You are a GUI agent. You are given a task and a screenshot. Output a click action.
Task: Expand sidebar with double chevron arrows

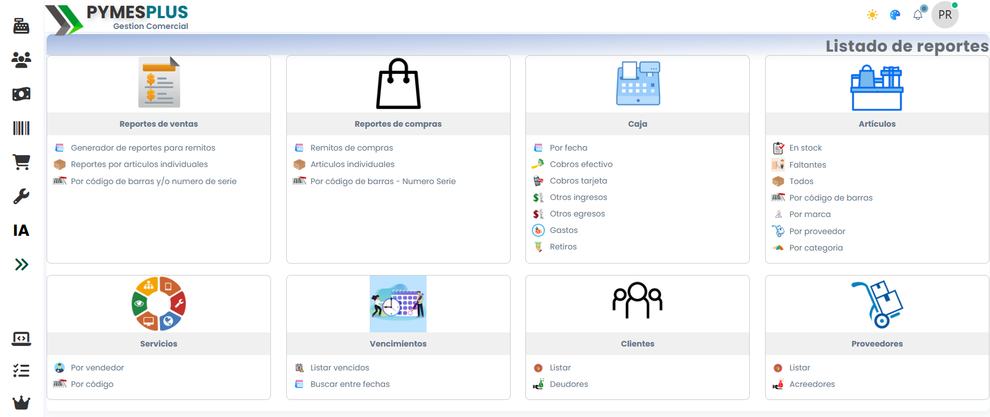point(21,265)
